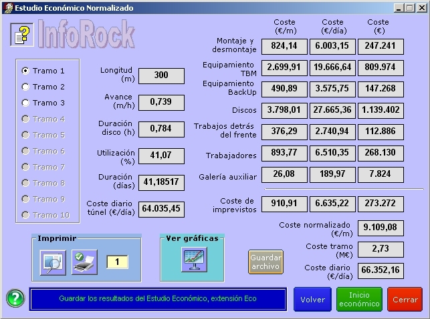
Task: Click the Guardar archivo button
Action: (x=265, y=262)
